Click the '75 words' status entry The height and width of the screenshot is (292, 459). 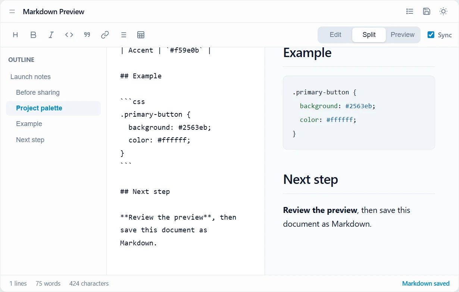point(48,283)
